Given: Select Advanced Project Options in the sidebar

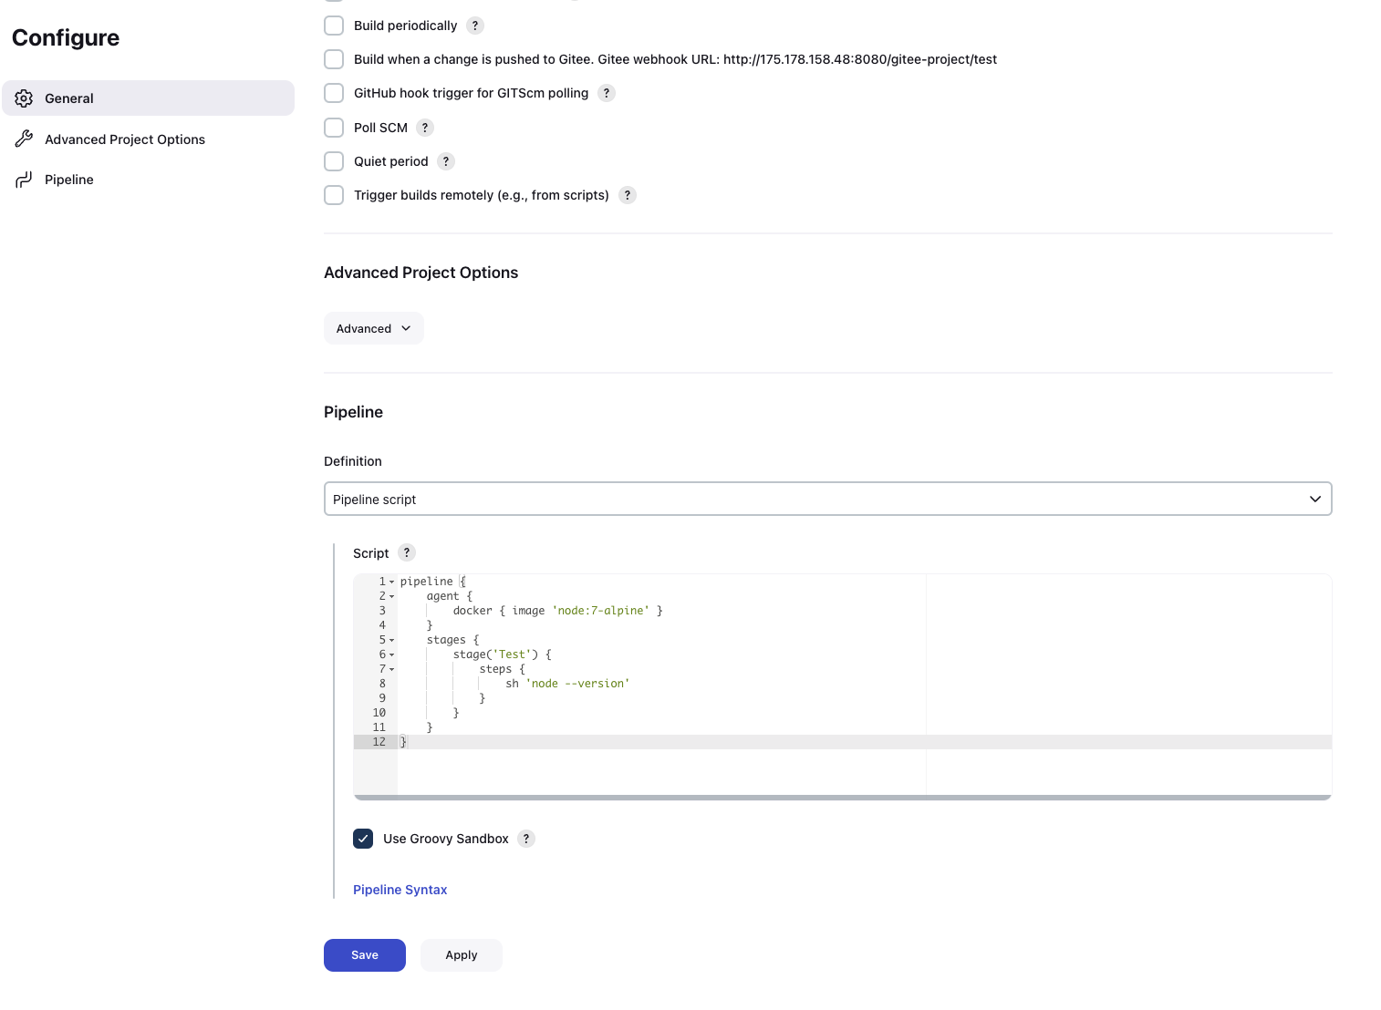Looking at the screenshot, I should (148, 139).
